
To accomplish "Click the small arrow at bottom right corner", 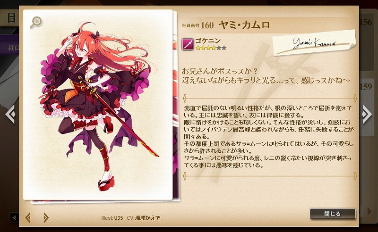I will pos(369,211).
